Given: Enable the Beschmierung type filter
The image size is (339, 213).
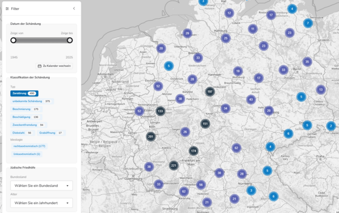Looking at the screenshot, I should pos(26,109).
